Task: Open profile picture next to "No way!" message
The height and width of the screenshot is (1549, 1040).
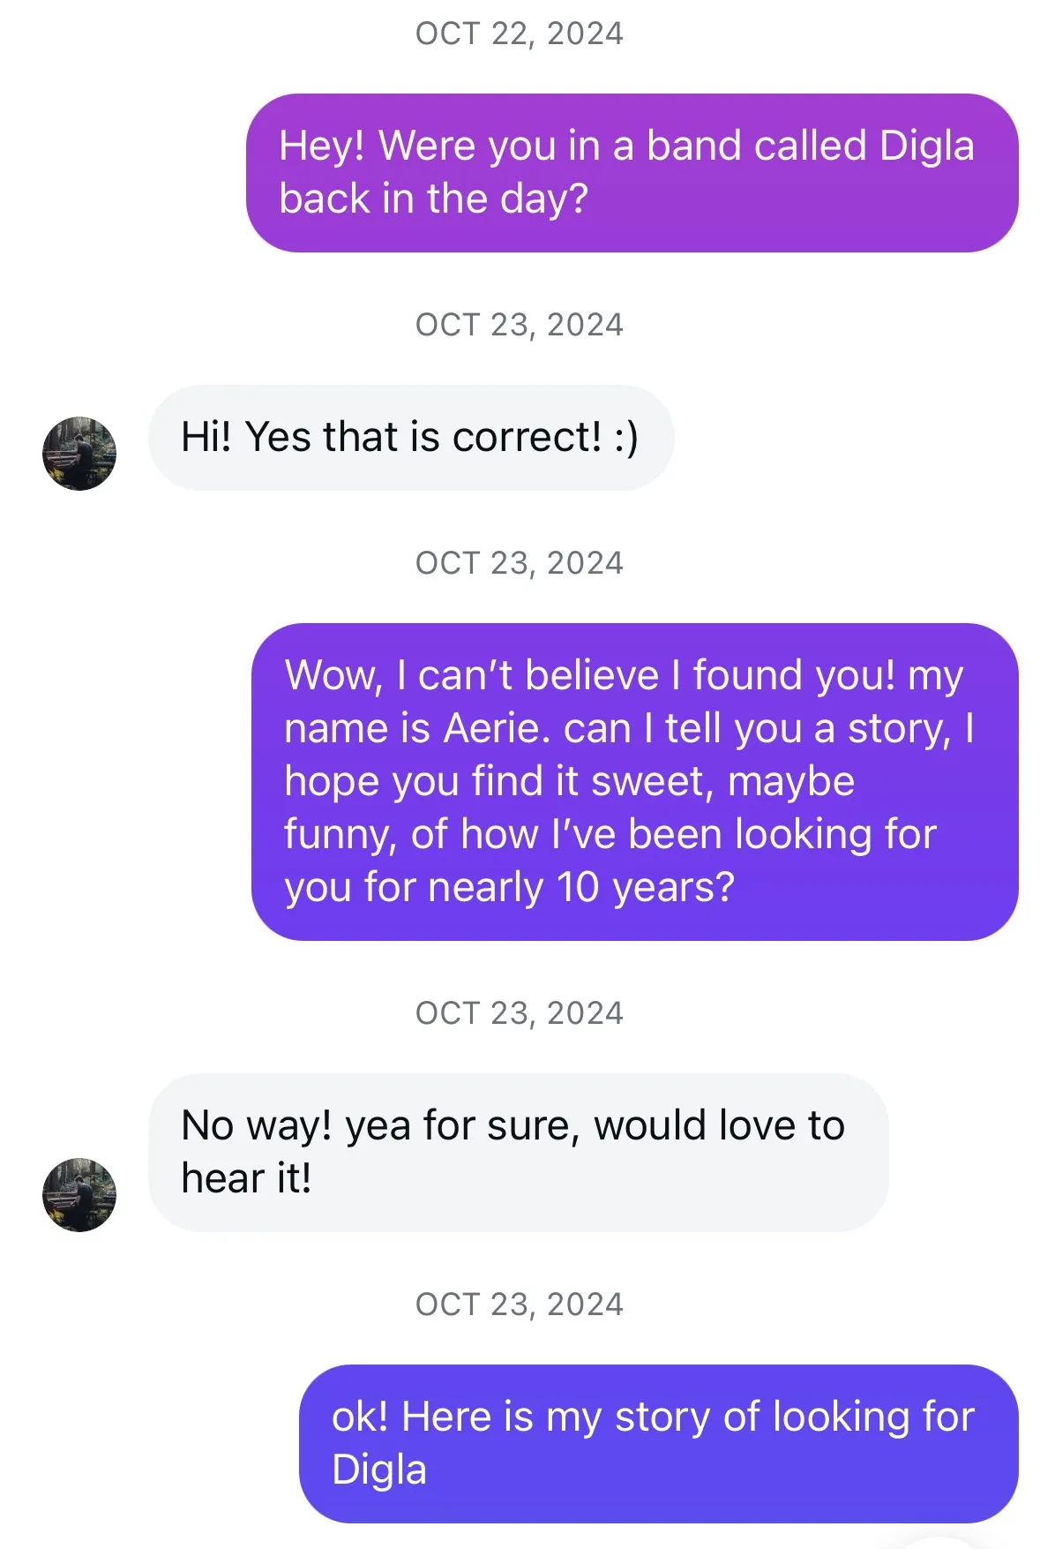Action: [x=79, y=1195]
